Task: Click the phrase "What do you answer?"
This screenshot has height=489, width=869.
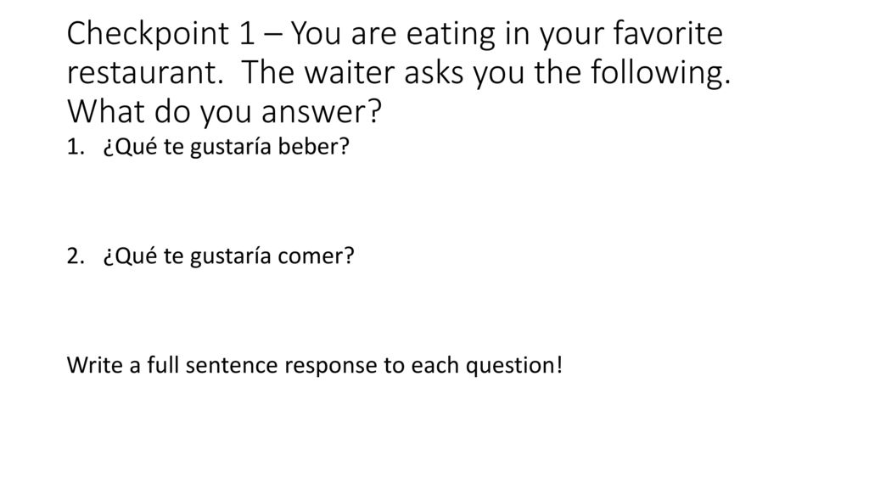Action: [x=224, y=111]
